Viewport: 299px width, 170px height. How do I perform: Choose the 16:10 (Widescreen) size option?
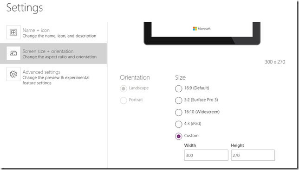point(178,112)
